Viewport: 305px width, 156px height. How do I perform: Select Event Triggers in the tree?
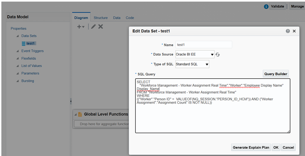33,51
